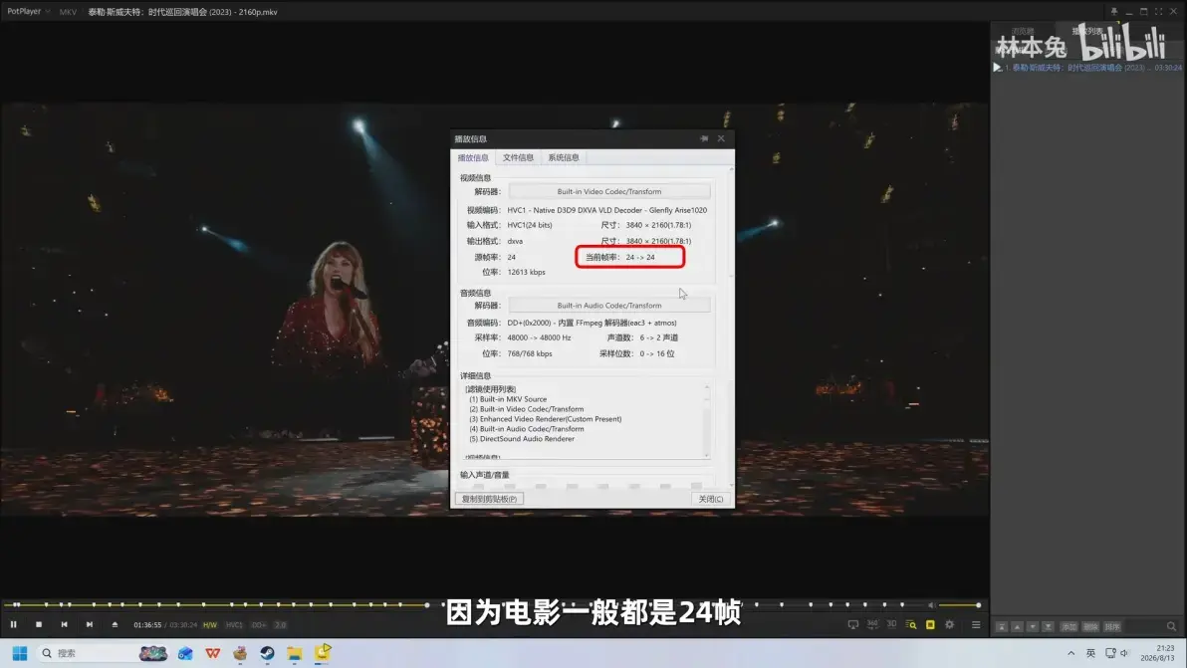Click the 添加 add button in playlist
This screenshot has height=668, width=1187.
[1068, 626]
